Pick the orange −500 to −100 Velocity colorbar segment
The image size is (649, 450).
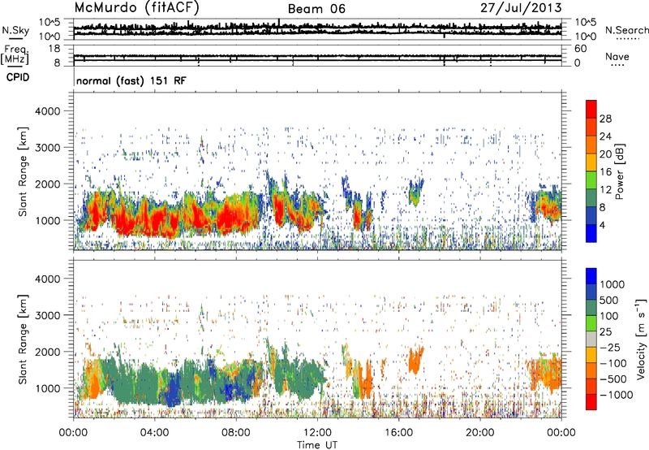591,370
